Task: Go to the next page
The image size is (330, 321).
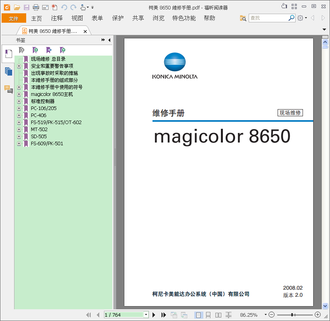Action: click(154, 315)
